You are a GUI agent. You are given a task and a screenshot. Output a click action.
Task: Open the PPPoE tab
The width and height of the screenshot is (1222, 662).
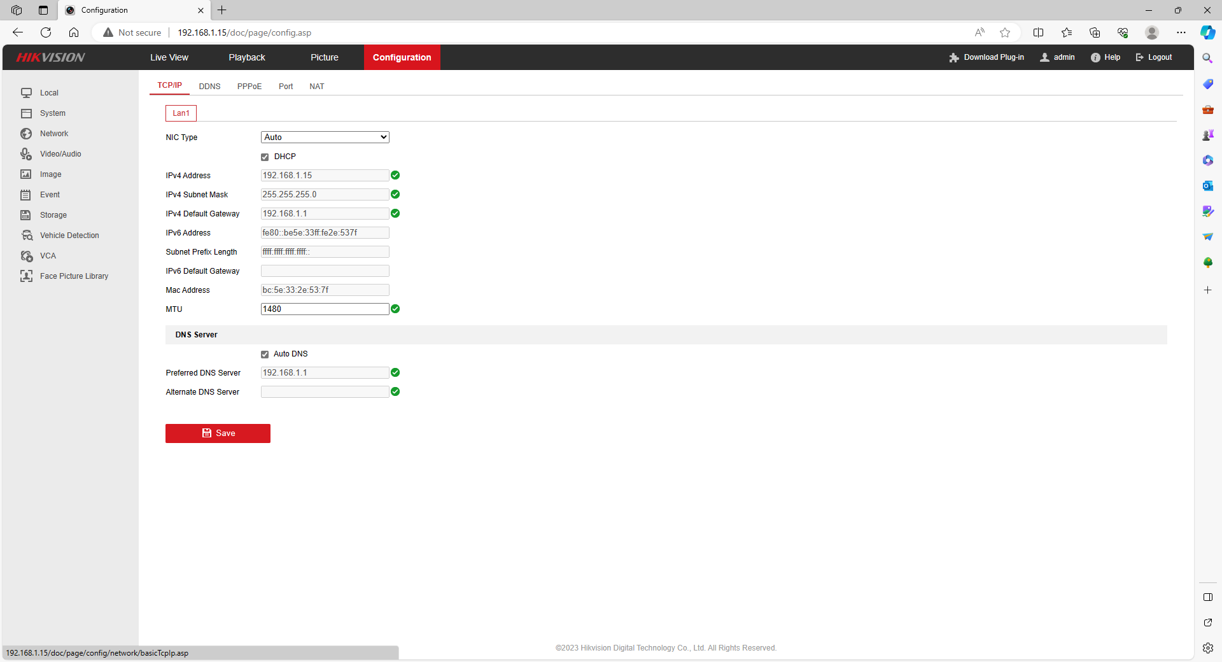click(249, 87)
